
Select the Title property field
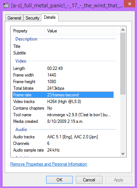pos(63,46)
